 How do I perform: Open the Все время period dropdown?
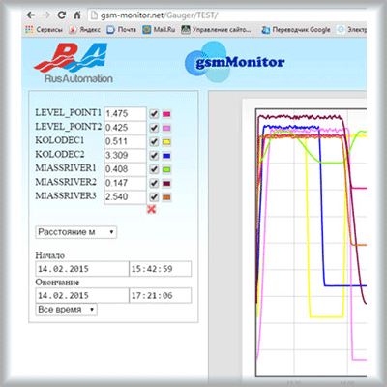tap(66, 310)
